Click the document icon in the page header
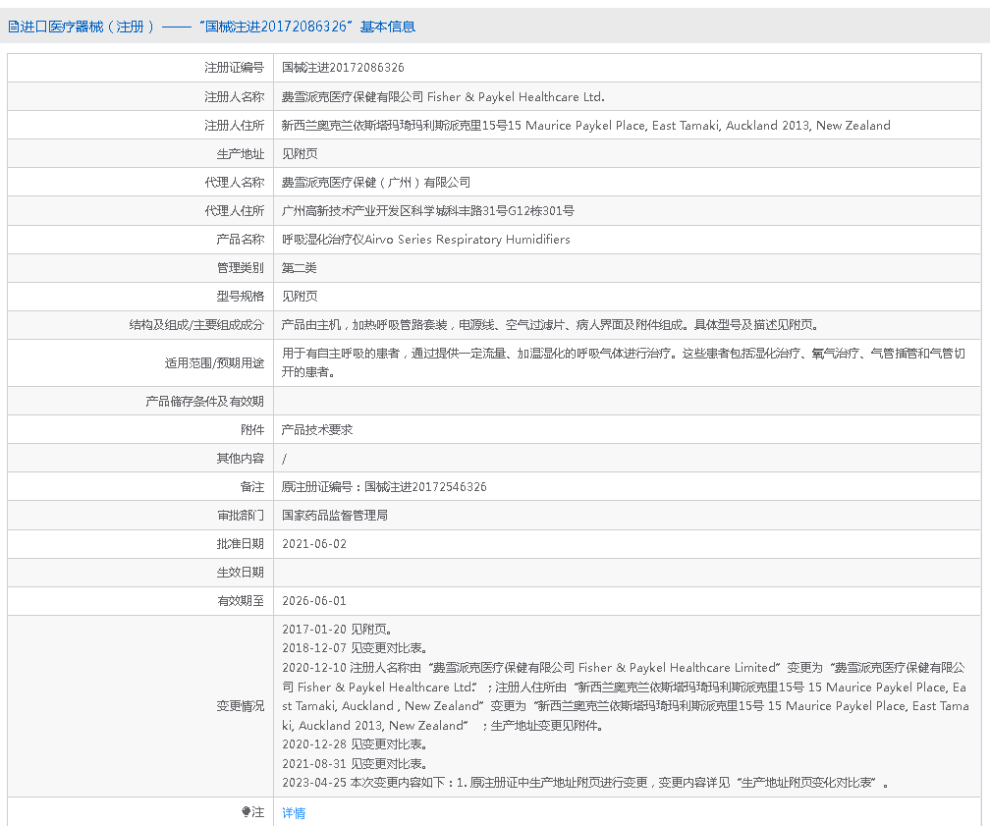990x826 pixels. (x=14, y=27)
